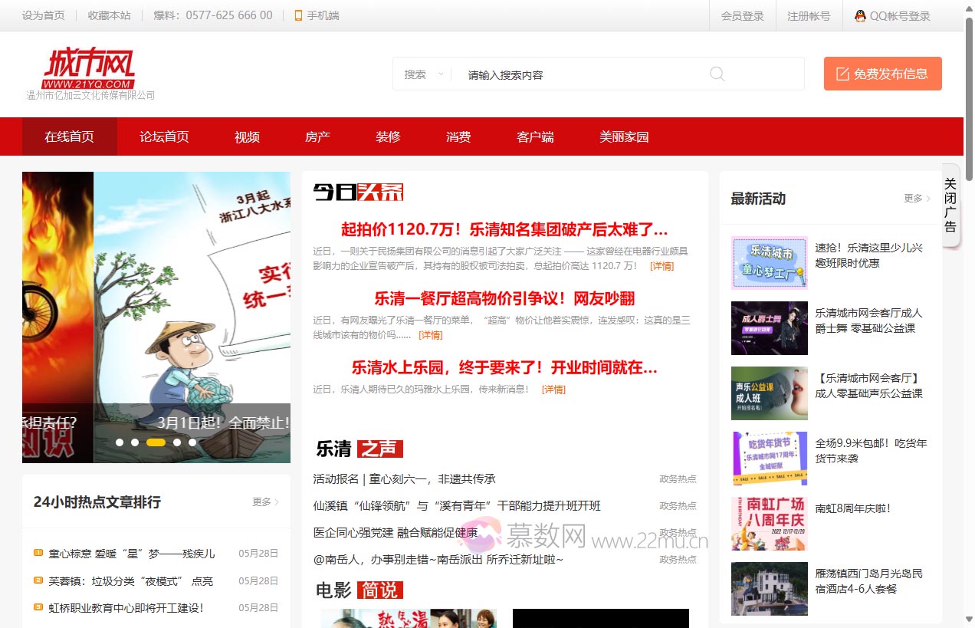Open the 南虹广场八周年庆 thumbnail
The height and width of the screenshot is (628, 975).
tap(769, 524)
